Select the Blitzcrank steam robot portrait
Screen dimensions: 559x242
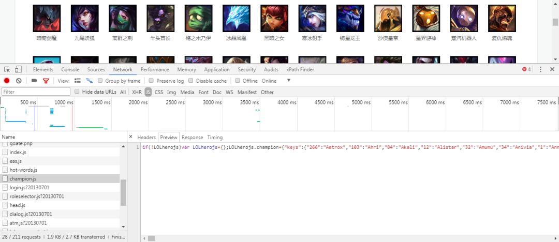point(464,18)
